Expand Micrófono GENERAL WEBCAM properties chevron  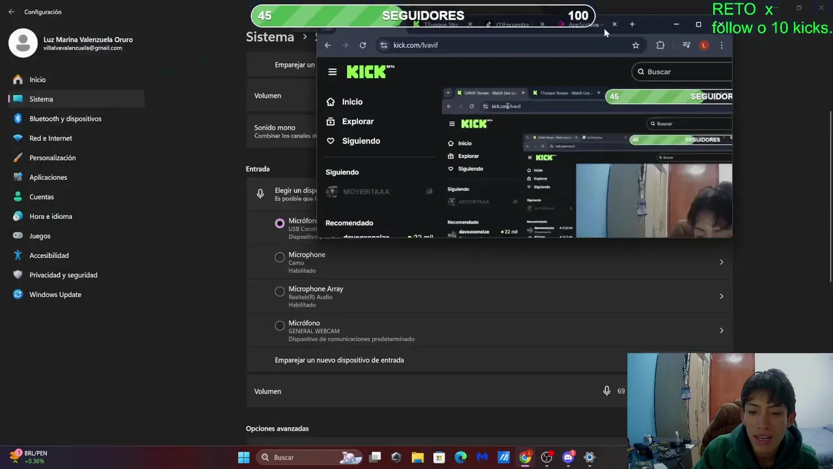pyautogui.click(x=721, y=330)
